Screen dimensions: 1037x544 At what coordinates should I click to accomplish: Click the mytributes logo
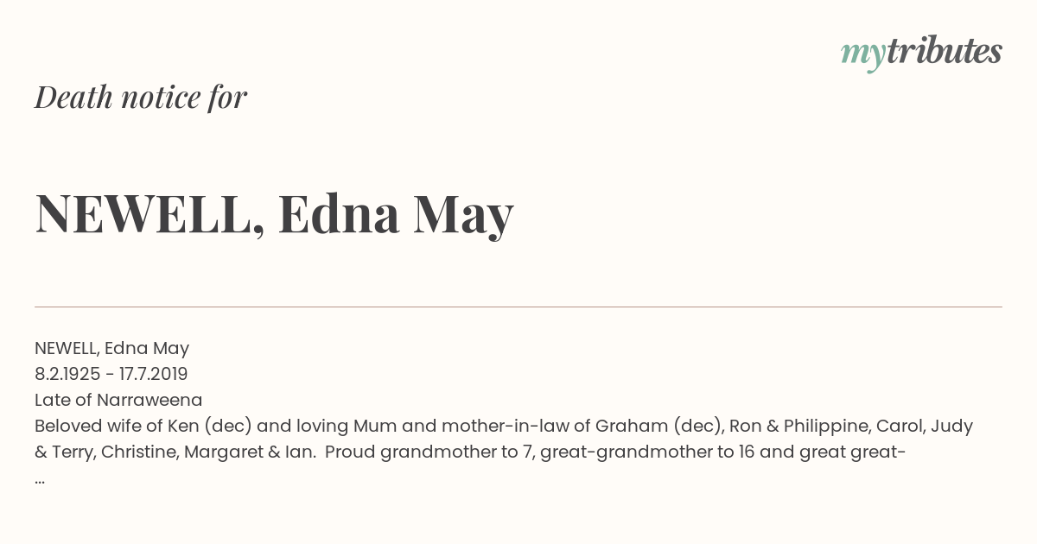tap(921, 53)
